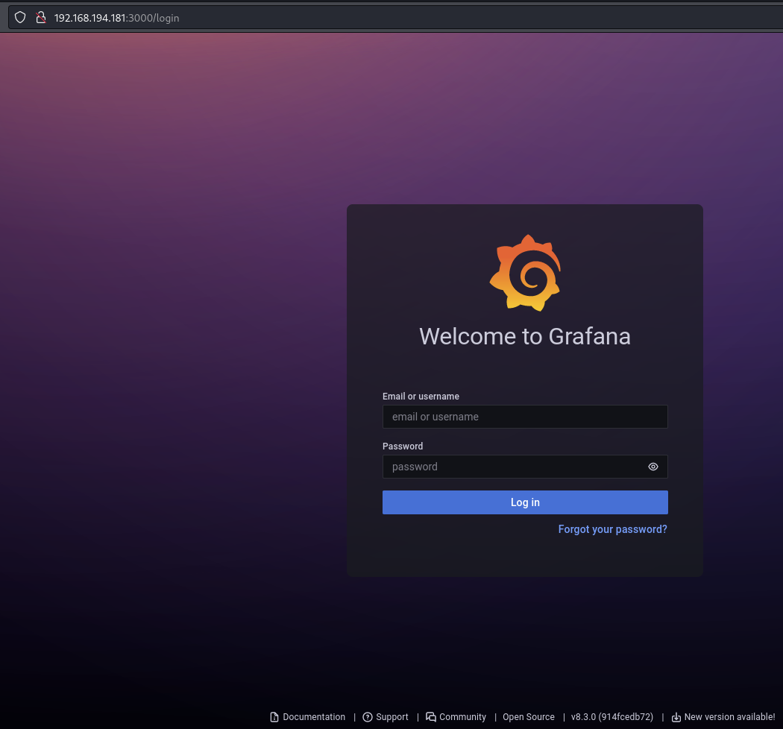Click the browser address bar URL

[x=116, y=17]
